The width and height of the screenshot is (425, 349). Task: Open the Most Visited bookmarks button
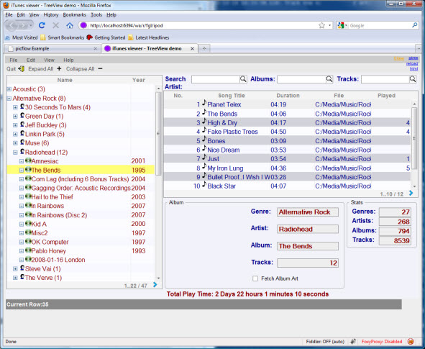[22, 37]
